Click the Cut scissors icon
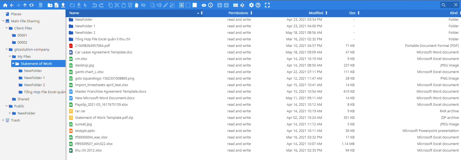This screenshot has width=461, height=160. tap(117, 5)
